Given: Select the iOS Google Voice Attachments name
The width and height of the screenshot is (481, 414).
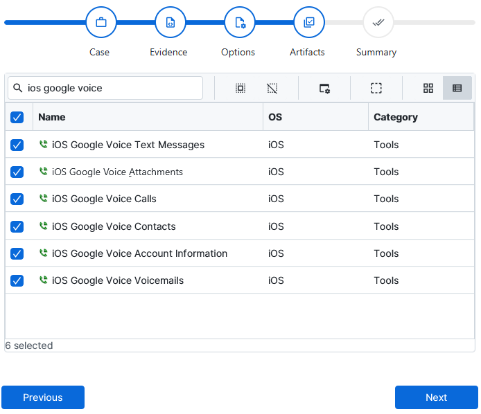Looking at the screenshot, I should click(x=117, y=172).
